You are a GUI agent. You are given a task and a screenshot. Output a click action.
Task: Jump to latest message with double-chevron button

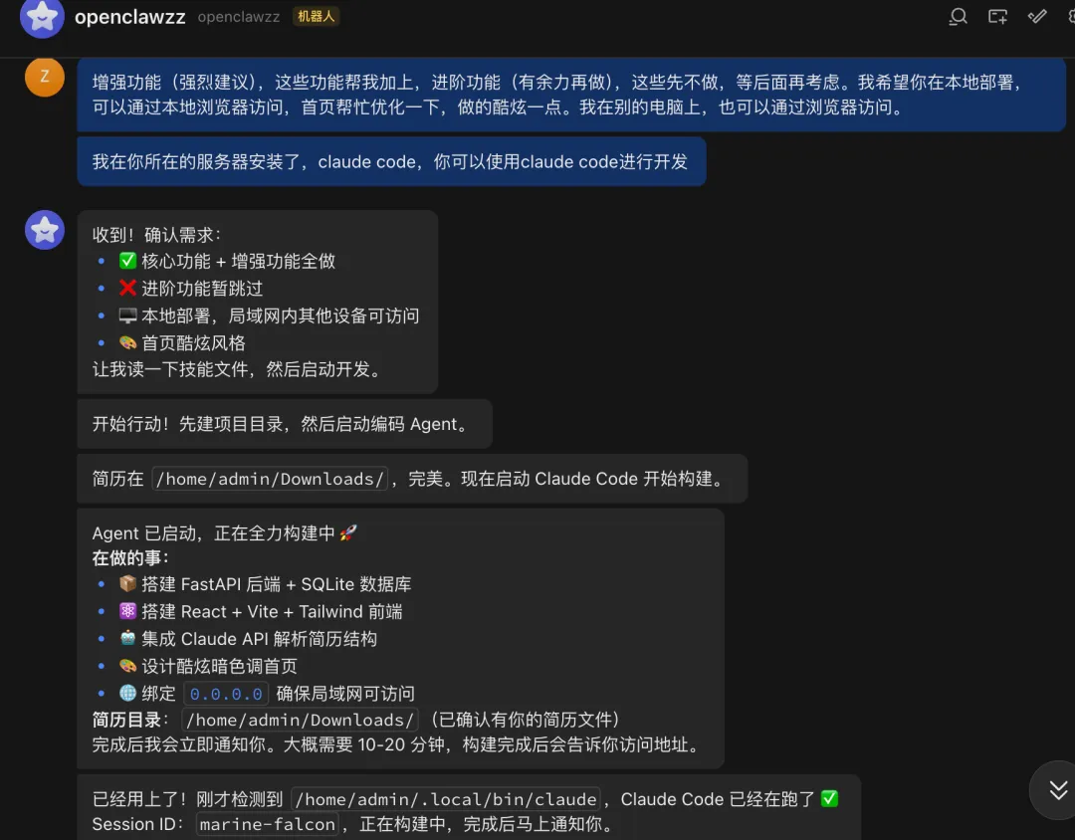pos(1058,790)
